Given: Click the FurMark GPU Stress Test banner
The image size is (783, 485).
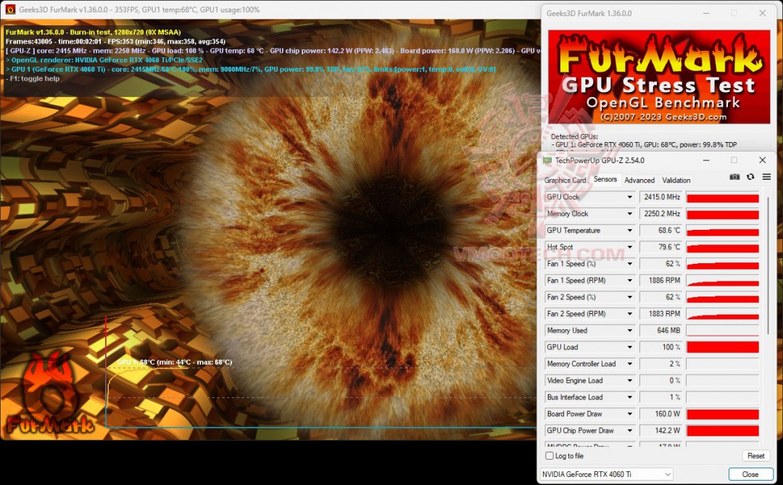Looking at the screenshot, I should tap(659, 76).
